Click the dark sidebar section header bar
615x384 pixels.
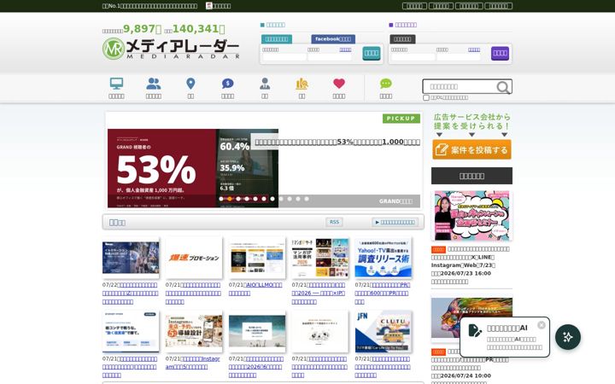point(471,176)
